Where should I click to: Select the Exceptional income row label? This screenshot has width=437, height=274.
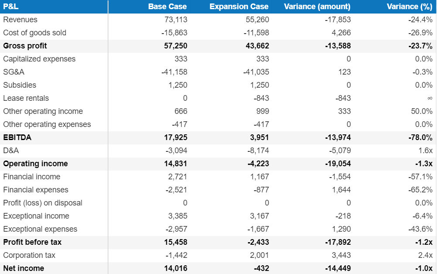[x=36, y=216]
